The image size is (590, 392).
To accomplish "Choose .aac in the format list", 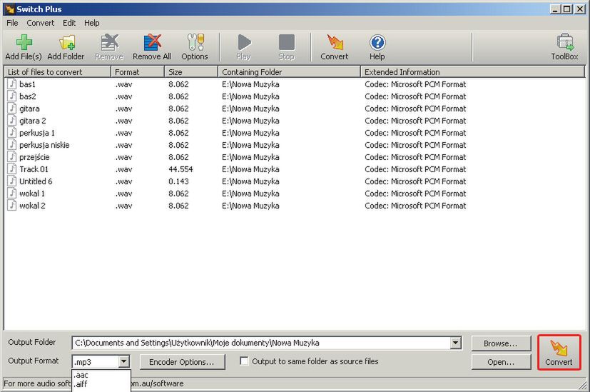I will click(x=101, y=375).
